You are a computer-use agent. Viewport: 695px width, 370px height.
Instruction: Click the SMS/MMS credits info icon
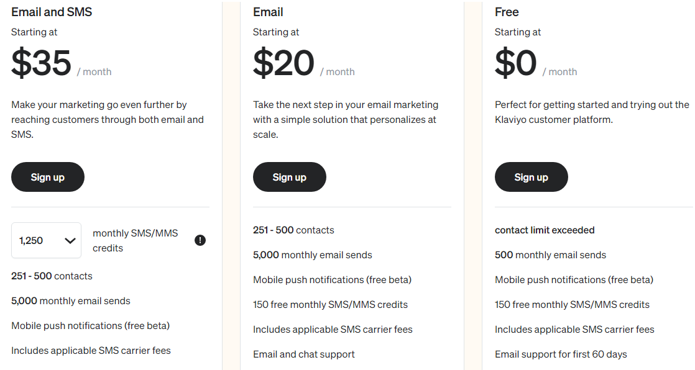tap(200, 240)
